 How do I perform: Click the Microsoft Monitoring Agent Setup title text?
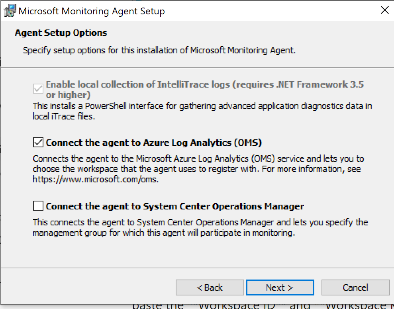[x=92, y=11]
